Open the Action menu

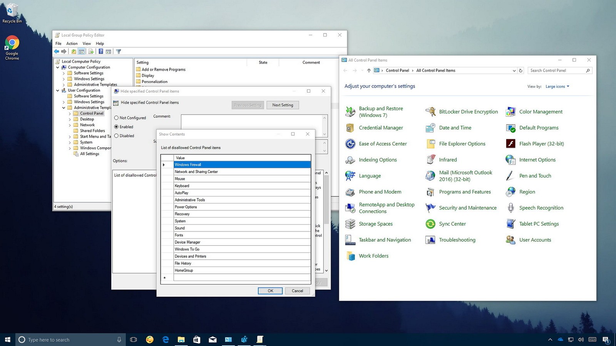tap(72, 43)
